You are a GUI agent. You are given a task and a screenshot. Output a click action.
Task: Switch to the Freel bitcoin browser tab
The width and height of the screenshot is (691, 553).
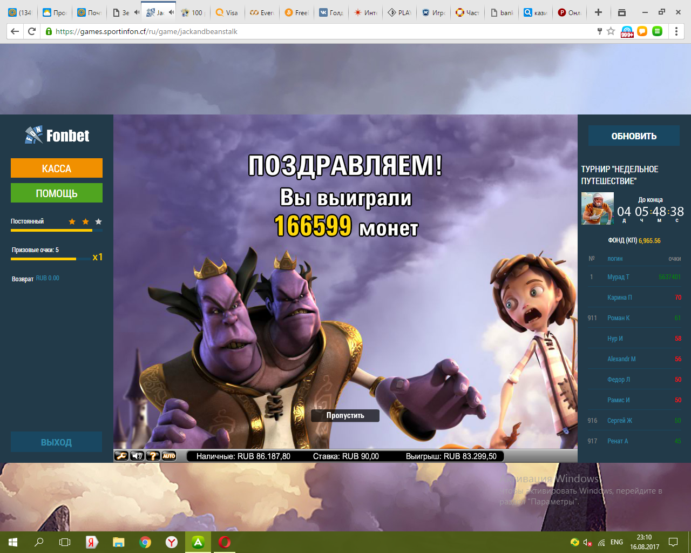coord(296,12)
